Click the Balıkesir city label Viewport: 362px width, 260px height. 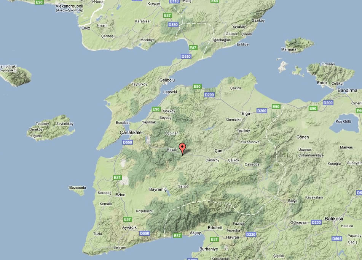click(x=335, y=218)
